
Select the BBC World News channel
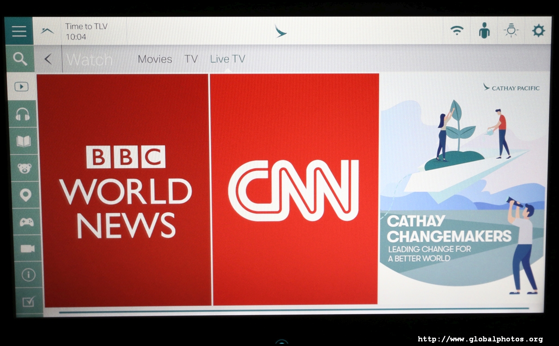[124, 190]
